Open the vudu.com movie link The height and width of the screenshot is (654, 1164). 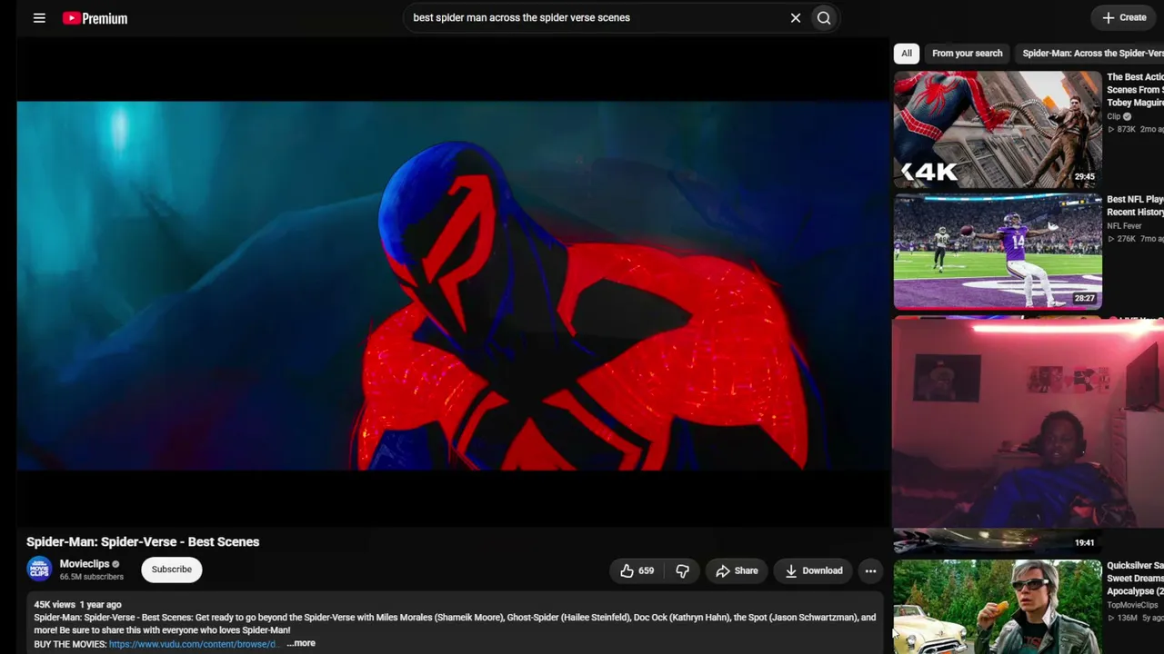pyautogui.click(x=193, y=644)
